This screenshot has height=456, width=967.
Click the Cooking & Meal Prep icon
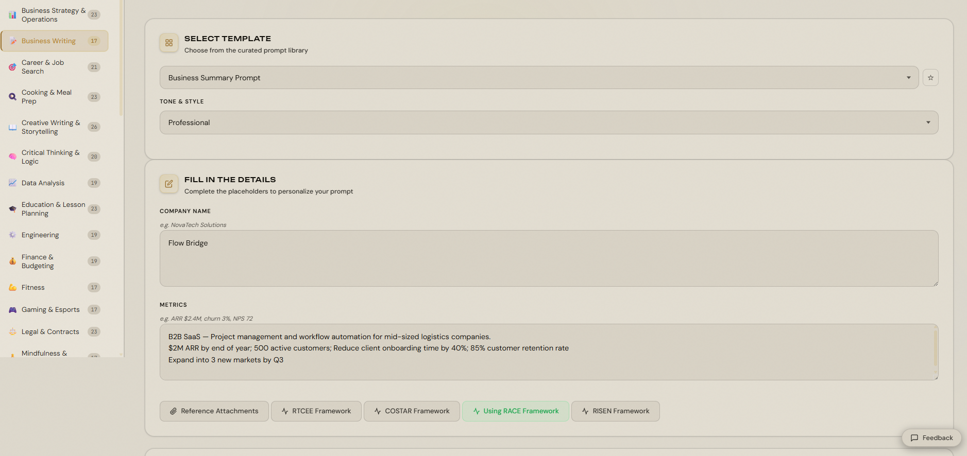tap(12, 97)
